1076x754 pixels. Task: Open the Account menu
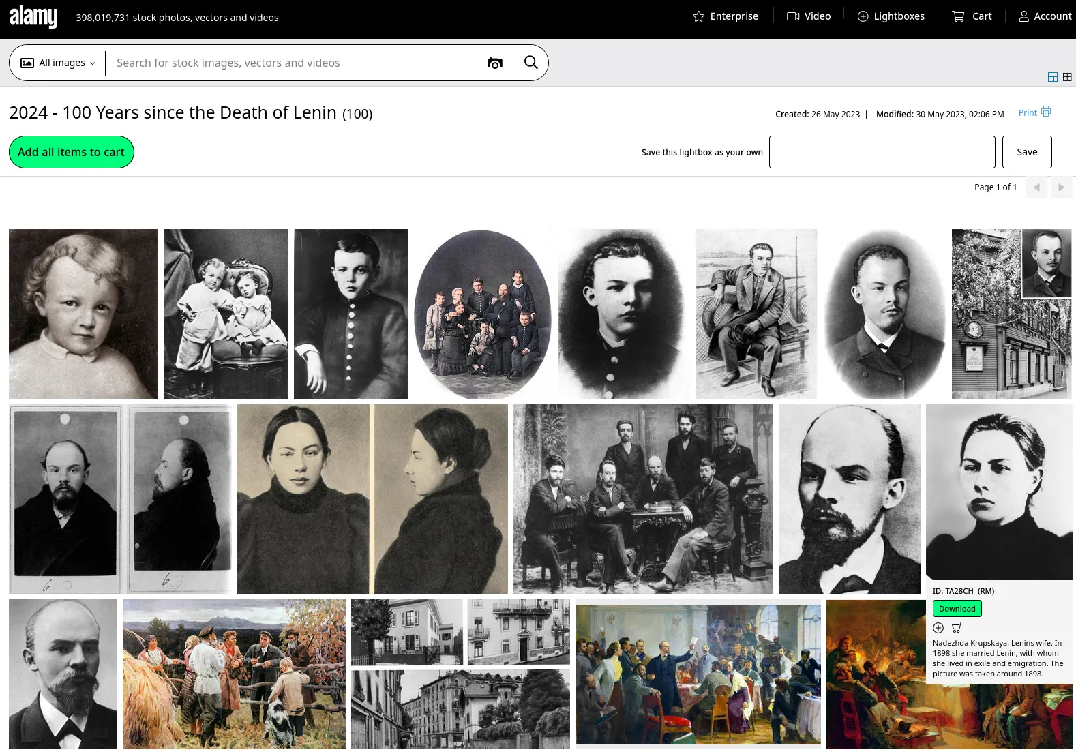click(1045, 16)
